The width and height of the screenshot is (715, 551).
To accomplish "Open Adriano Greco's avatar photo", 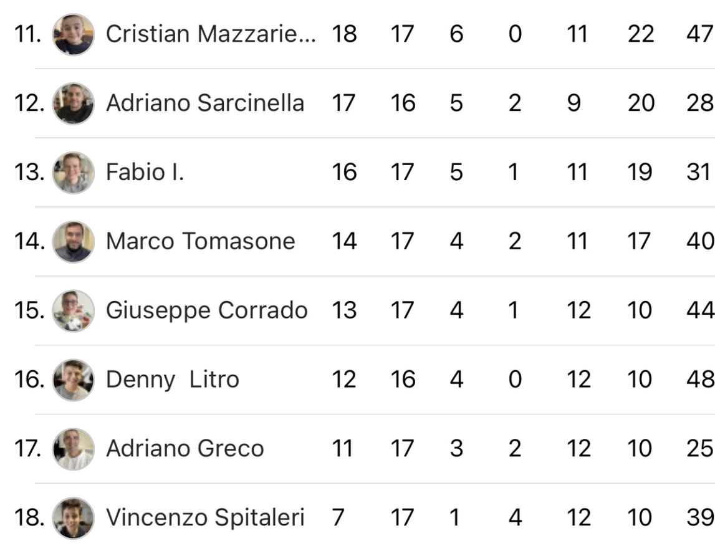I will click(x=74, y=449).
